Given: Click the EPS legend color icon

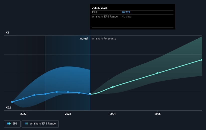Looking at the screenshot, I should pos(9,123).
